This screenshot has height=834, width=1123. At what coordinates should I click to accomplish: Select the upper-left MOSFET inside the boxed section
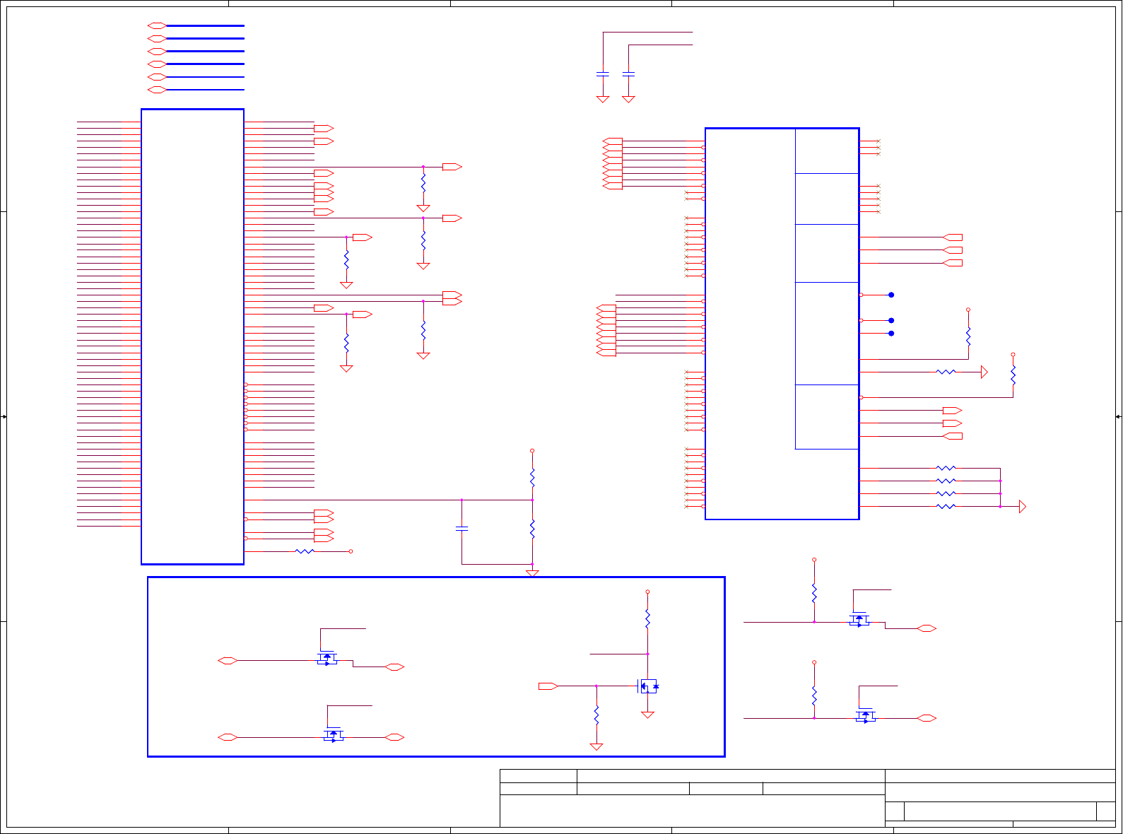pos(327,659)
